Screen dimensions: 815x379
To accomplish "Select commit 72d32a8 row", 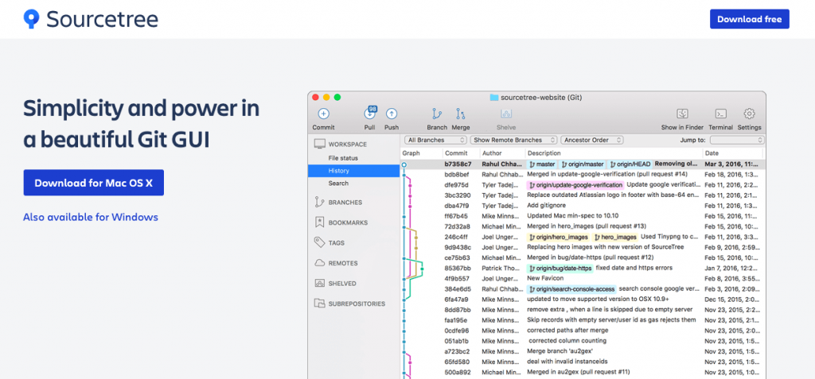I will pyautogui.click(x=582, y=226).
